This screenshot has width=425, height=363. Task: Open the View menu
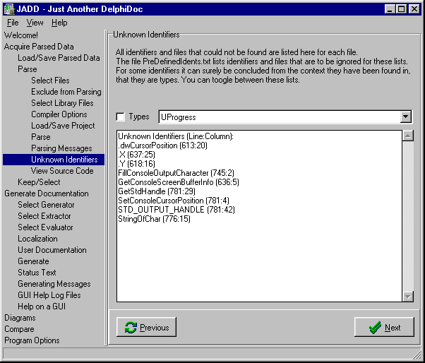[35, 23]
